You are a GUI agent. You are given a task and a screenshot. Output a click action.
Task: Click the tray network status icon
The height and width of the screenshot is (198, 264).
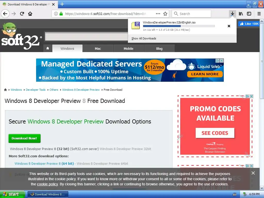(245, 194)
